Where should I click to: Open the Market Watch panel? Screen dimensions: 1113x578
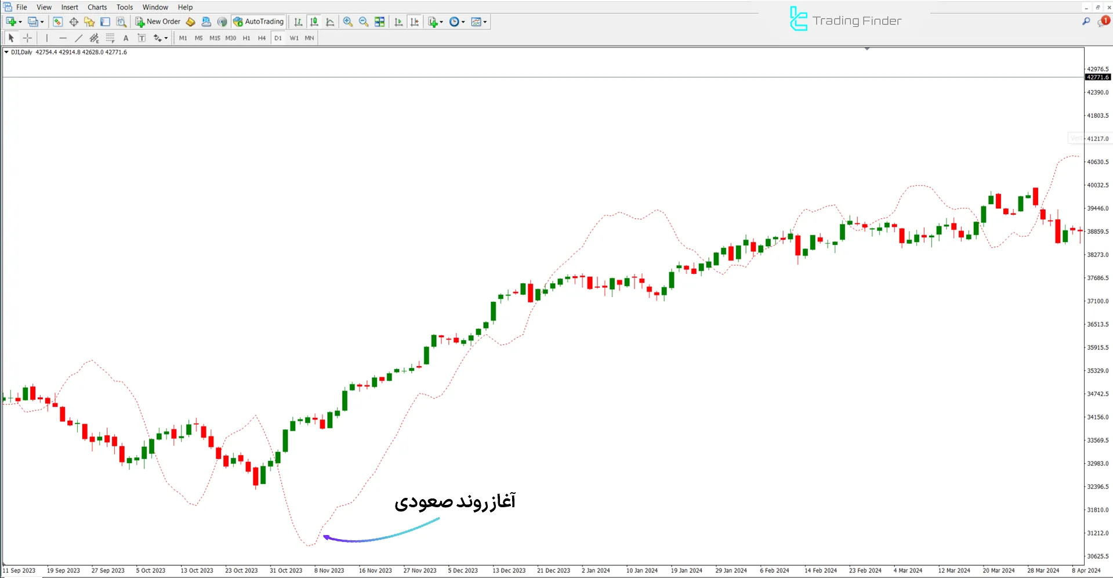57,21
